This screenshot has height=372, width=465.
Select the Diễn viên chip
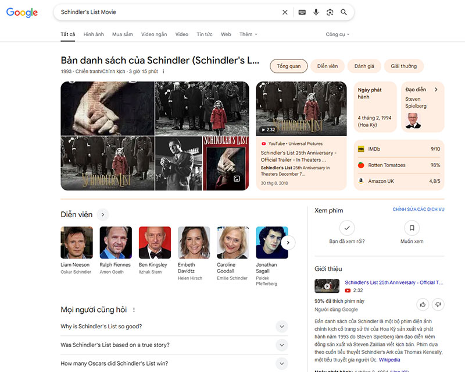tap(327, 66)
